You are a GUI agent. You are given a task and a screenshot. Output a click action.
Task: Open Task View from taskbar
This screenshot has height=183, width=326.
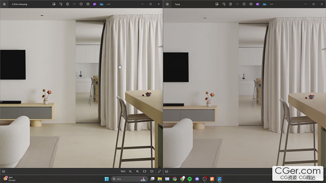[x=152, y=179]
